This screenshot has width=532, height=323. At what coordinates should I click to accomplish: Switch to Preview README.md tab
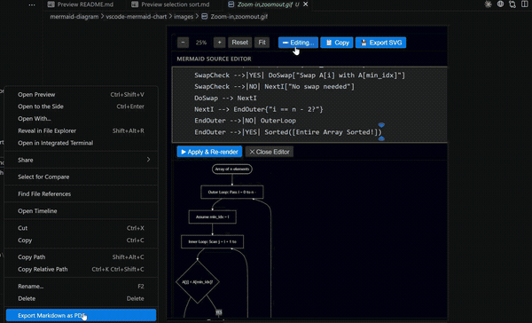coord(81,4)
